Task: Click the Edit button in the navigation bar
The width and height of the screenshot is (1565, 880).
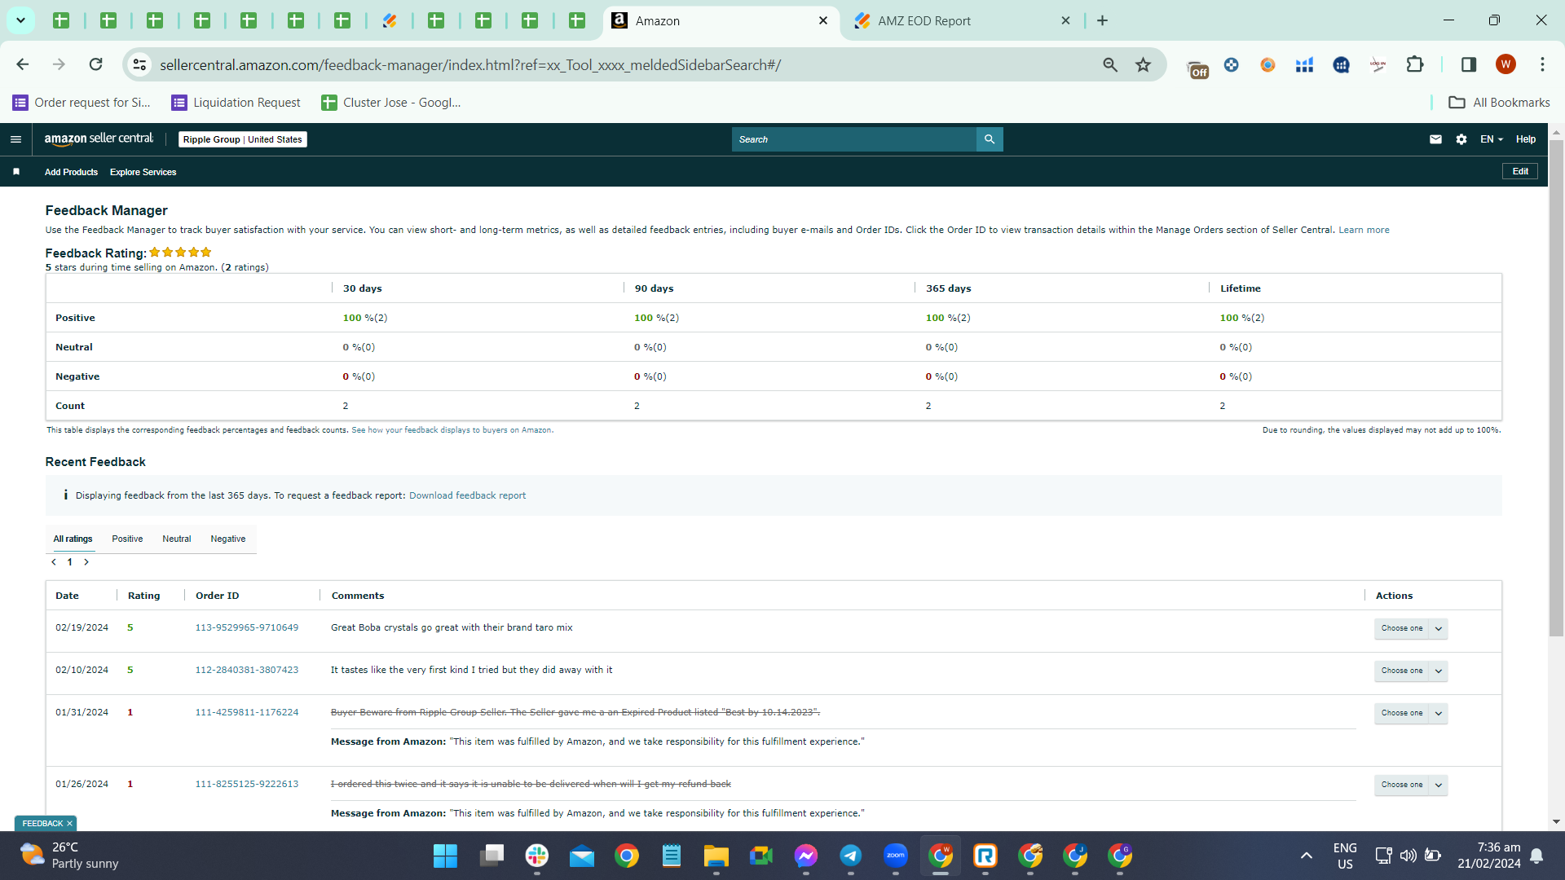Action: point(1520,171)
